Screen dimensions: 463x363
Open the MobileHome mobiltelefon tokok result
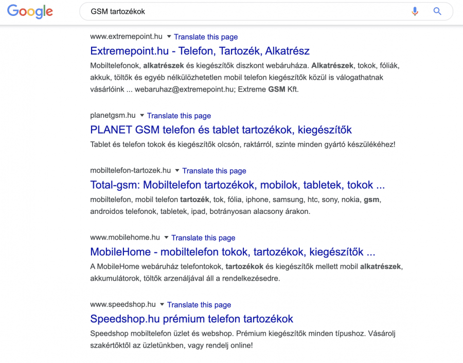point(233,252)
